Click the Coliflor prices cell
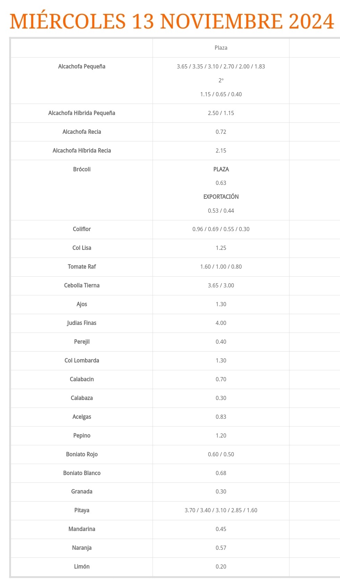The image size is (340, 579). tap(221, 229)
